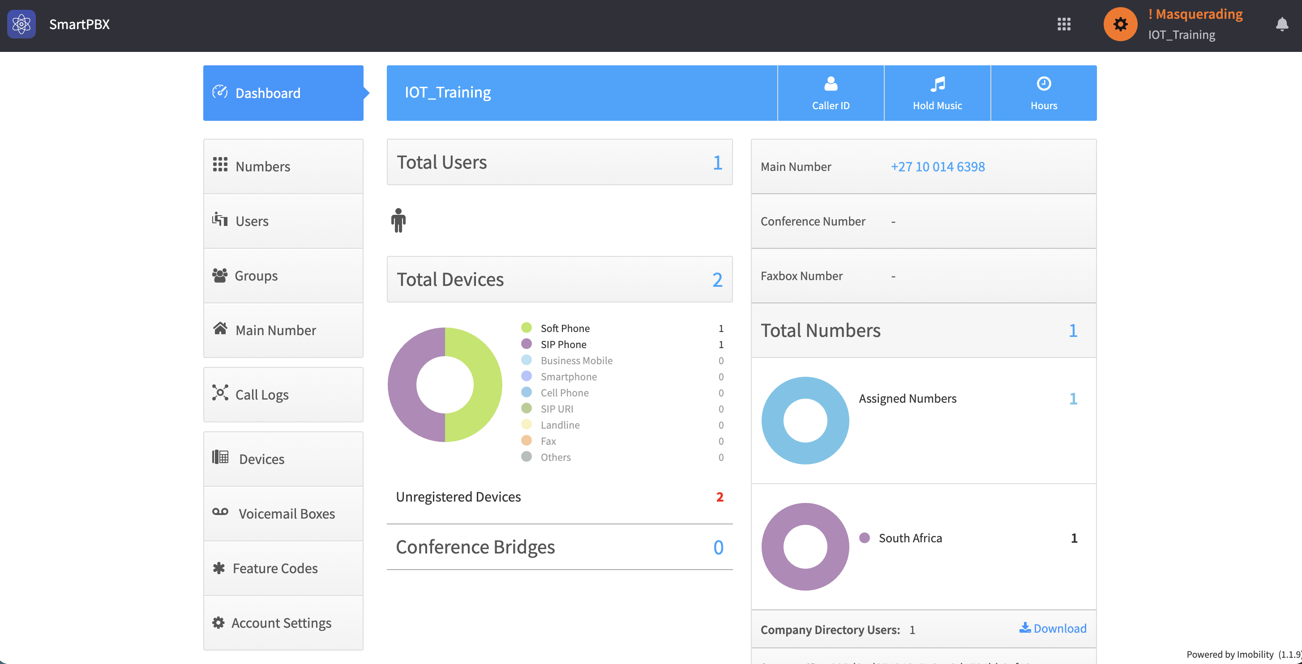Viewport: 1302px width, 664px height.
Task: Click the main number +27 10 014 6398 link
Action: tap(938, 166)
